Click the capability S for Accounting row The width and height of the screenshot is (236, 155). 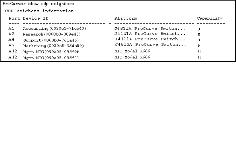click(x=198, y=29)
